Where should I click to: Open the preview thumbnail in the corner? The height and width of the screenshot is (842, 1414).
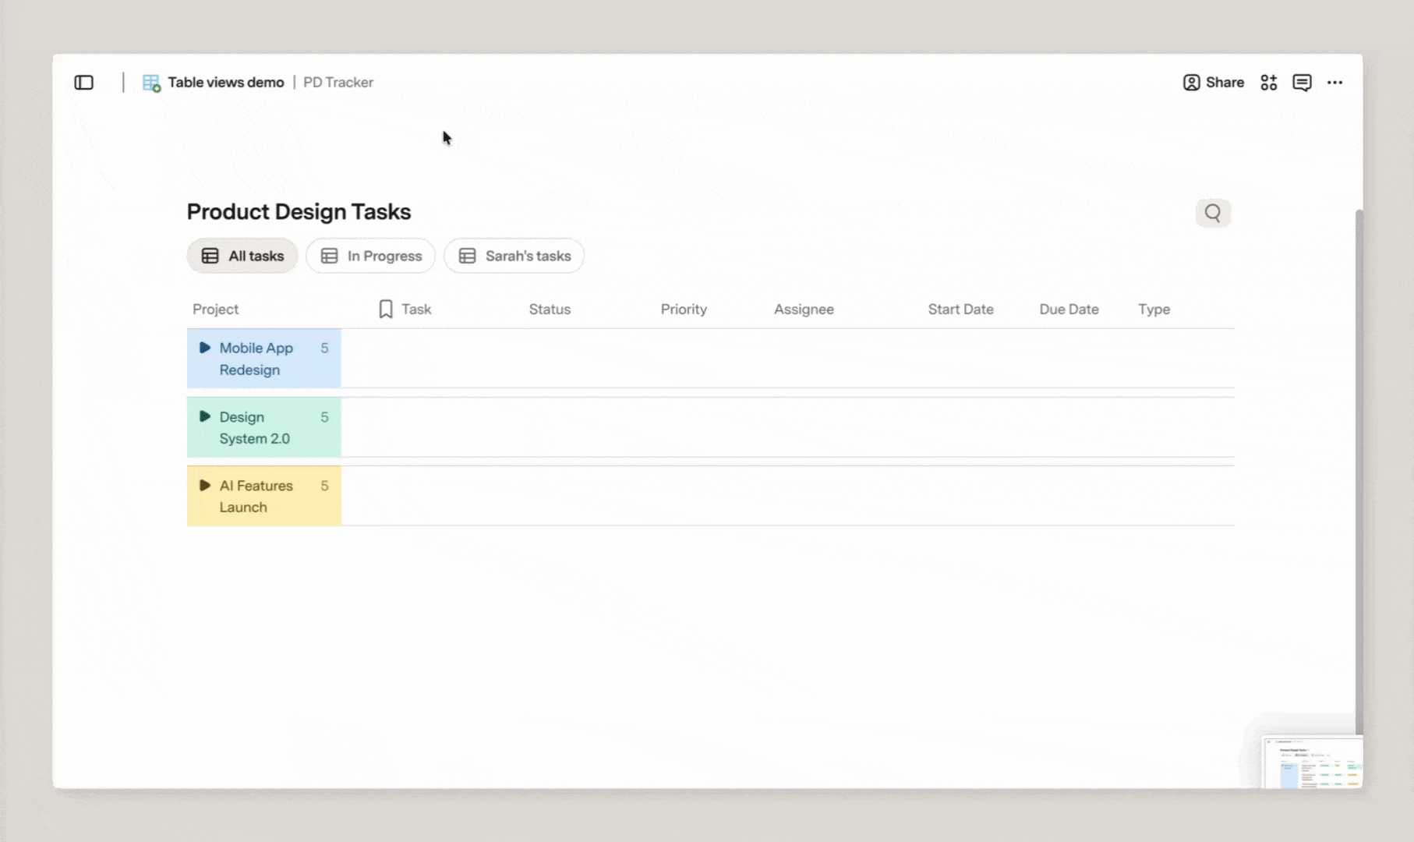click(x=1313, y=762)
